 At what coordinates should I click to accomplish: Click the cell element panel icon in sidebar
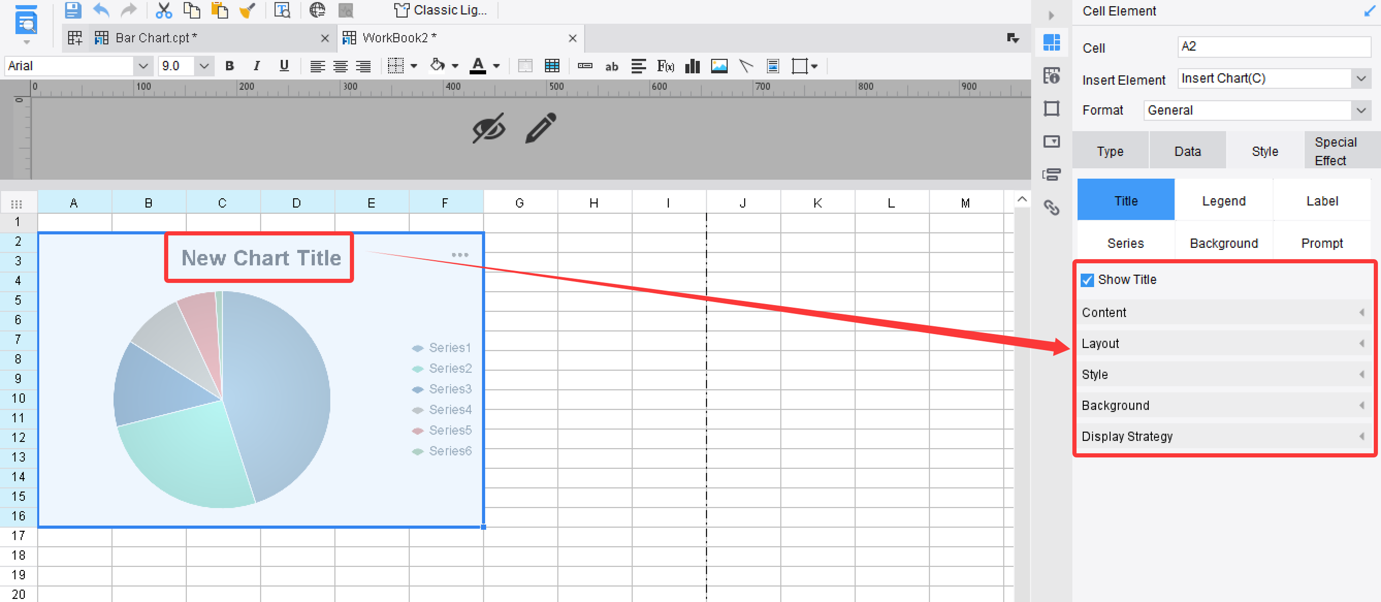click(x=1052, y=42)
